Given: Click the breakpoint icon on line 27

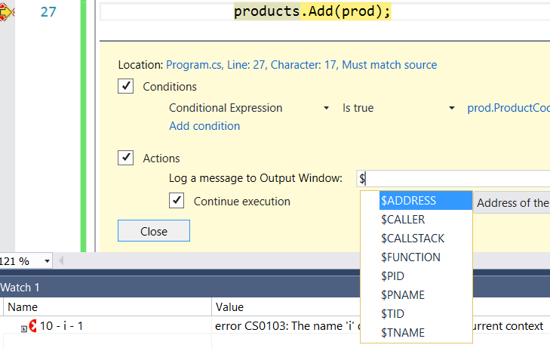Looking at the screenshot, I should 7,12.
